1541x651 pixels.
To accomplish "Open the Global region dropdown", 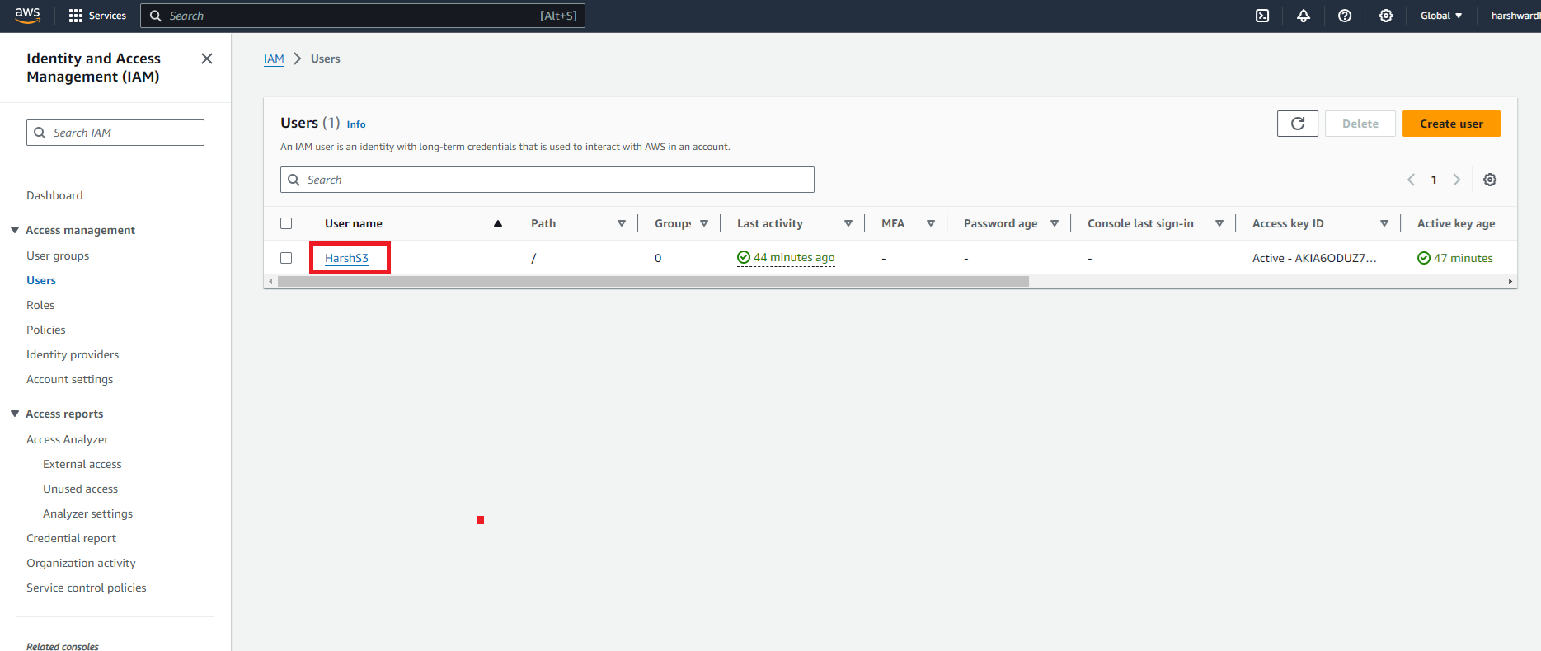I will pos(1441,16).
